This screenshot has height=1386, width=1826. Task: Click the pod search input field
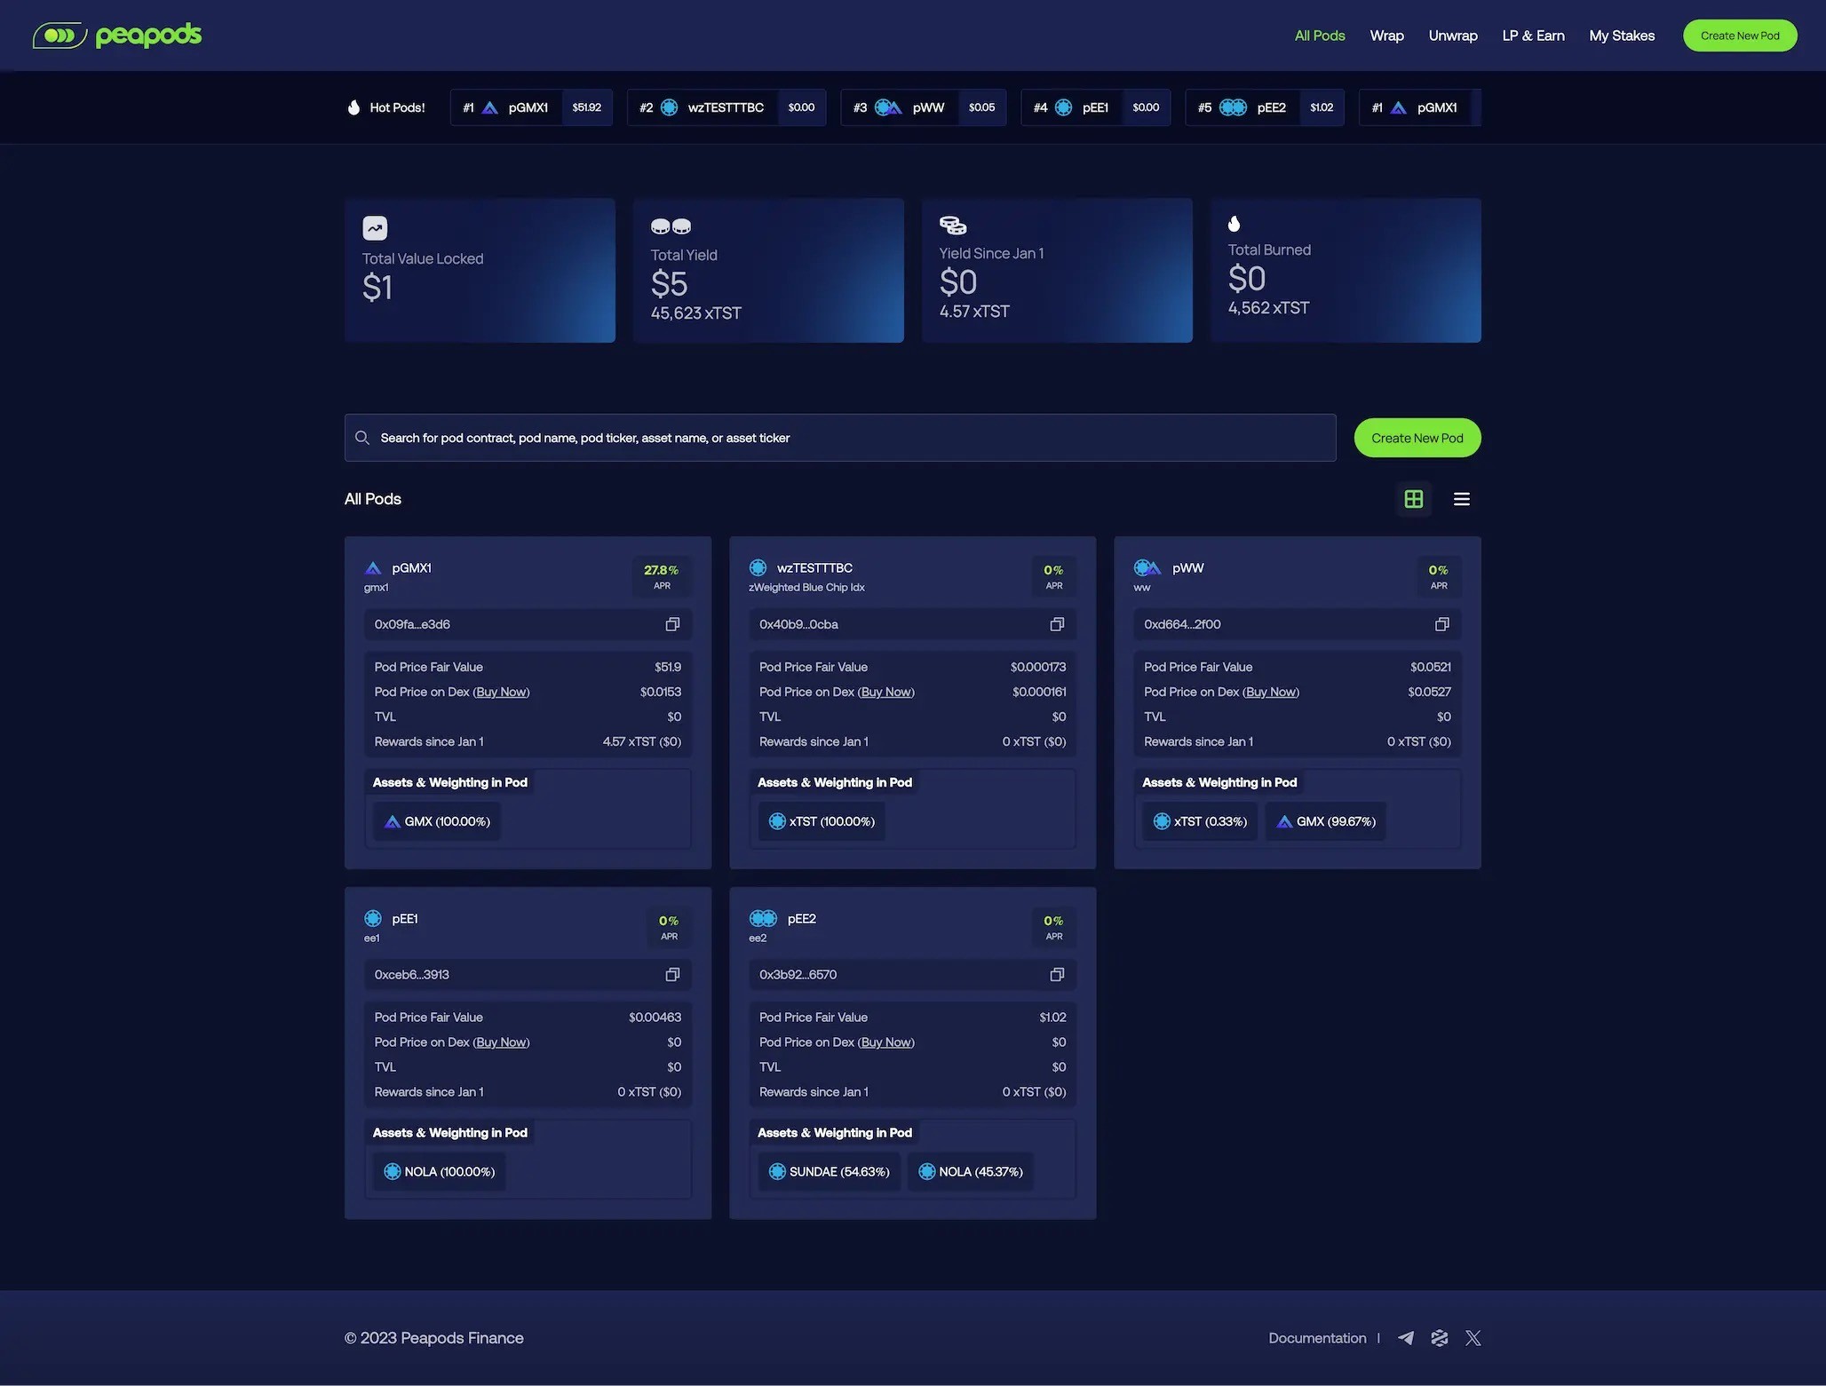[839, 438]
